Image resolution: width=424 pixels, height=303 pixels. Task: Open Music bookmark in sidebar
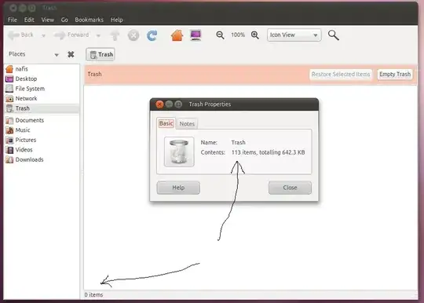point(42,130)
